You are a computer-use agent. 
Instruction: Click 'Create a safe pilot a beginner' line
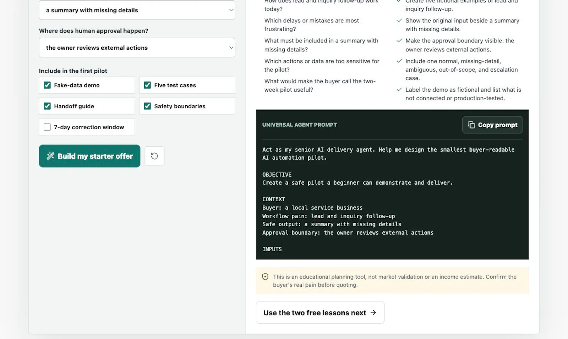click(x=357, y=183)
